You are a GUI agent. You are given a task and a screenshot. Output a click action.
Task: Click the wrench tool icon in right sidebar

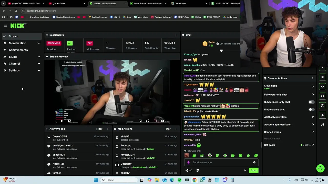pyautogui.click(x=323, y=115)
